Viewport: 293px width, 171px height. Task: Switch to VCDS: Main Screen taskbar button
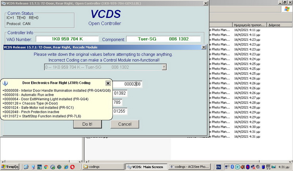click(146, 167)
